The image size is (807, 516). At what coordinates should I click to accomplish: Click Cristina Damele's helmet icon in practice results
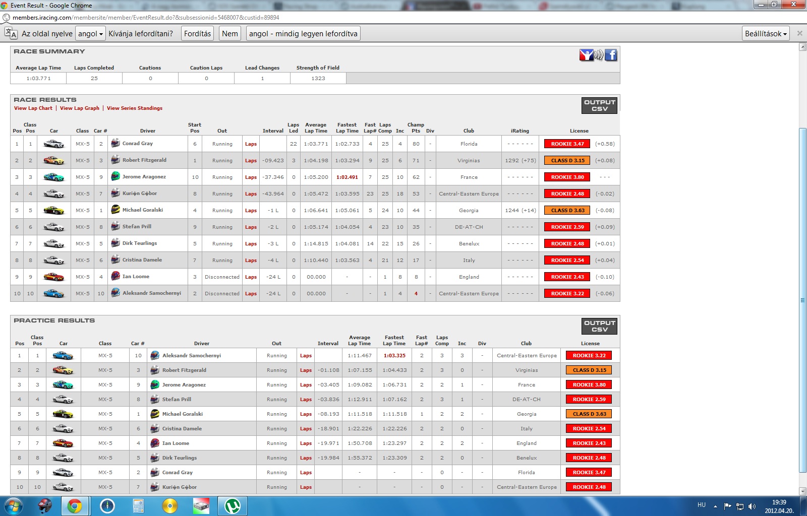[155, 428]
